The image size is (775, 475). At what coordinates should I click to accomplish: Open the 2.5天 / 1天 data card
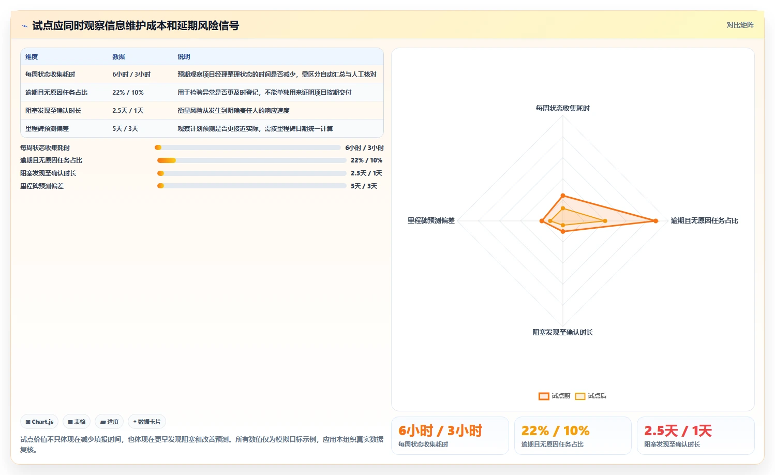click(695, 436)
